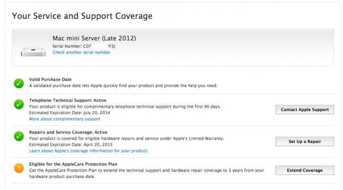
Task: Click orange warning icon beside AppleCare Protection Plan
Action: click(19, 168)
